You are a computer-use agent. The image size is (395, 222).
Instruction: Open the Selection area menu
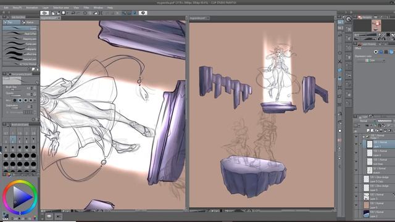tap(61, 8)
